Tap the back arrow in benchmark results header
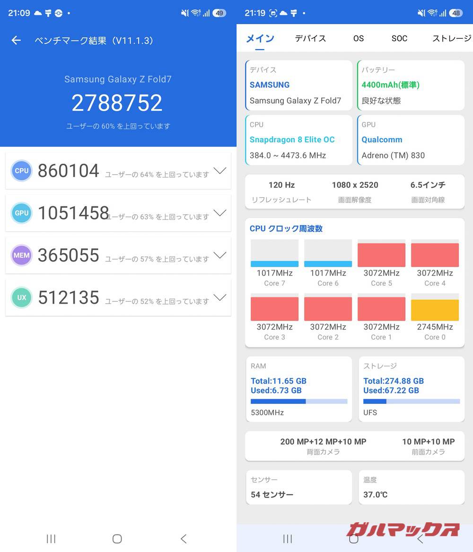473x552 pixels. coord(16,41)
